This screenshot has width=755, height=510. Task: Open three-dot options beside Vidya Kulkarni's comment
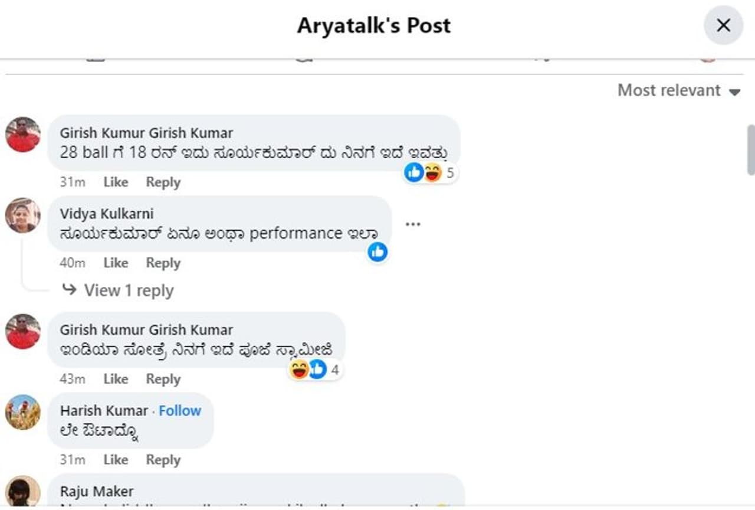click(x=413, y=224)
